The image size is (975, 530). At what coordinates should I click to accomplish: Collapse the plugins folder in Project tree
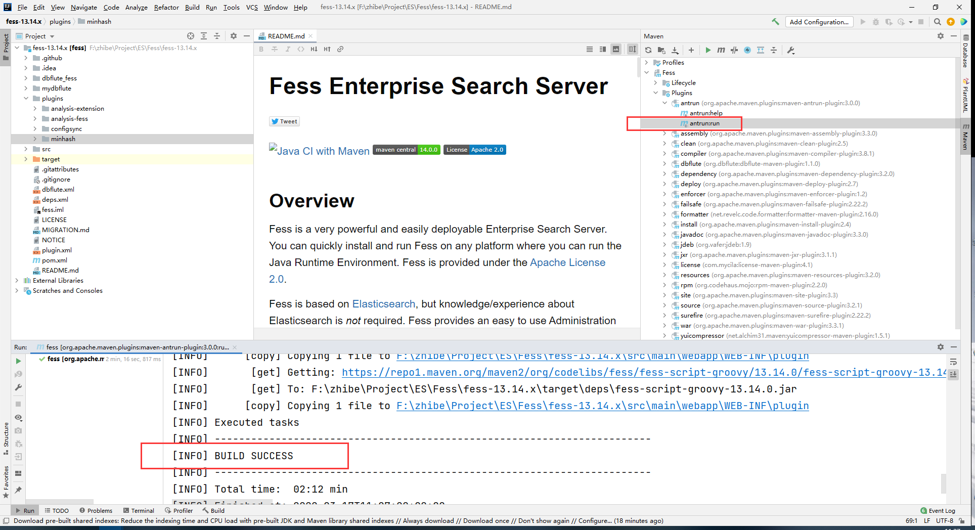pyautogui.click(x=26, y=99)
